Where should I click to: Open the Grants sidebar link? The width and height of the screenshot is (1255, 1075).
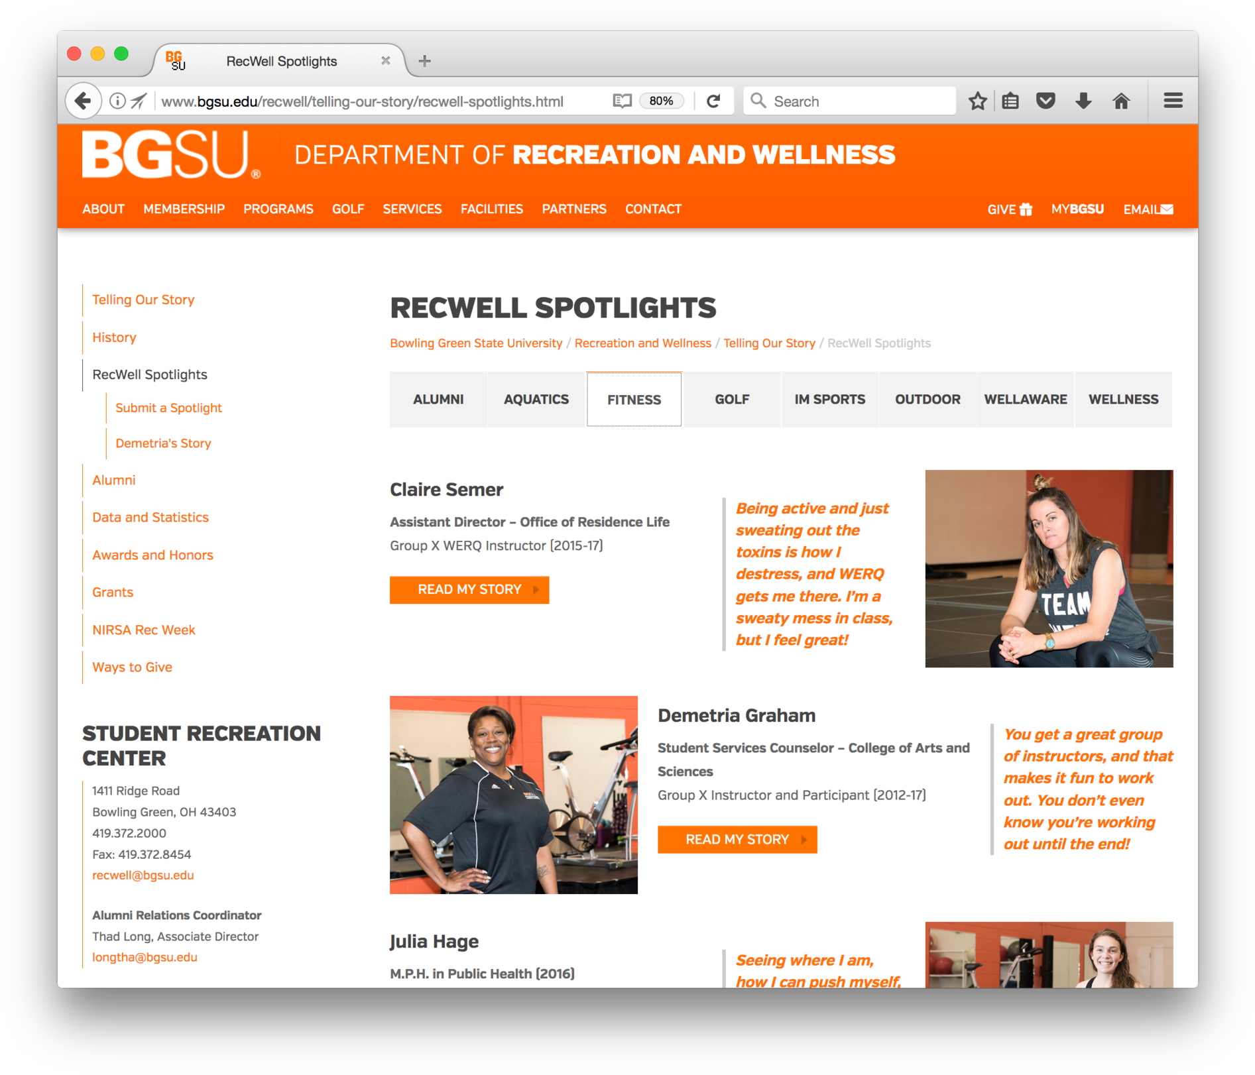[x=113, y=593]
